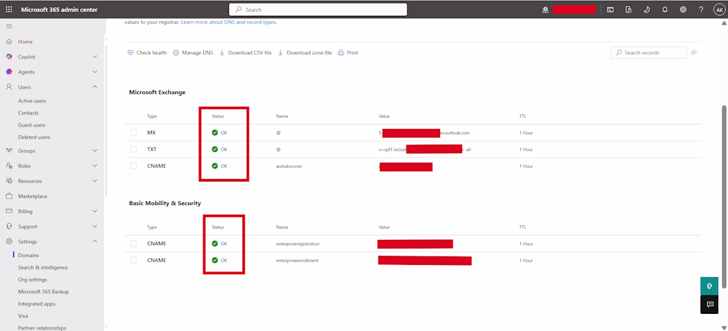This screenshot has height=331, width=728.
Task: Select the enterpriseregistration record checkbox
Action: pos(134,243)
